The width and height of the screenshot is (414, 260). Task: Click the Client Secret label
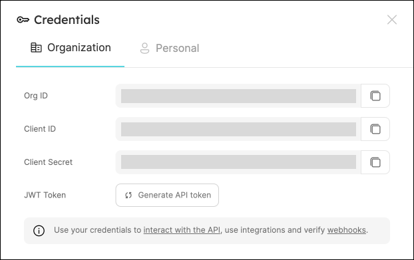point(48,162)
